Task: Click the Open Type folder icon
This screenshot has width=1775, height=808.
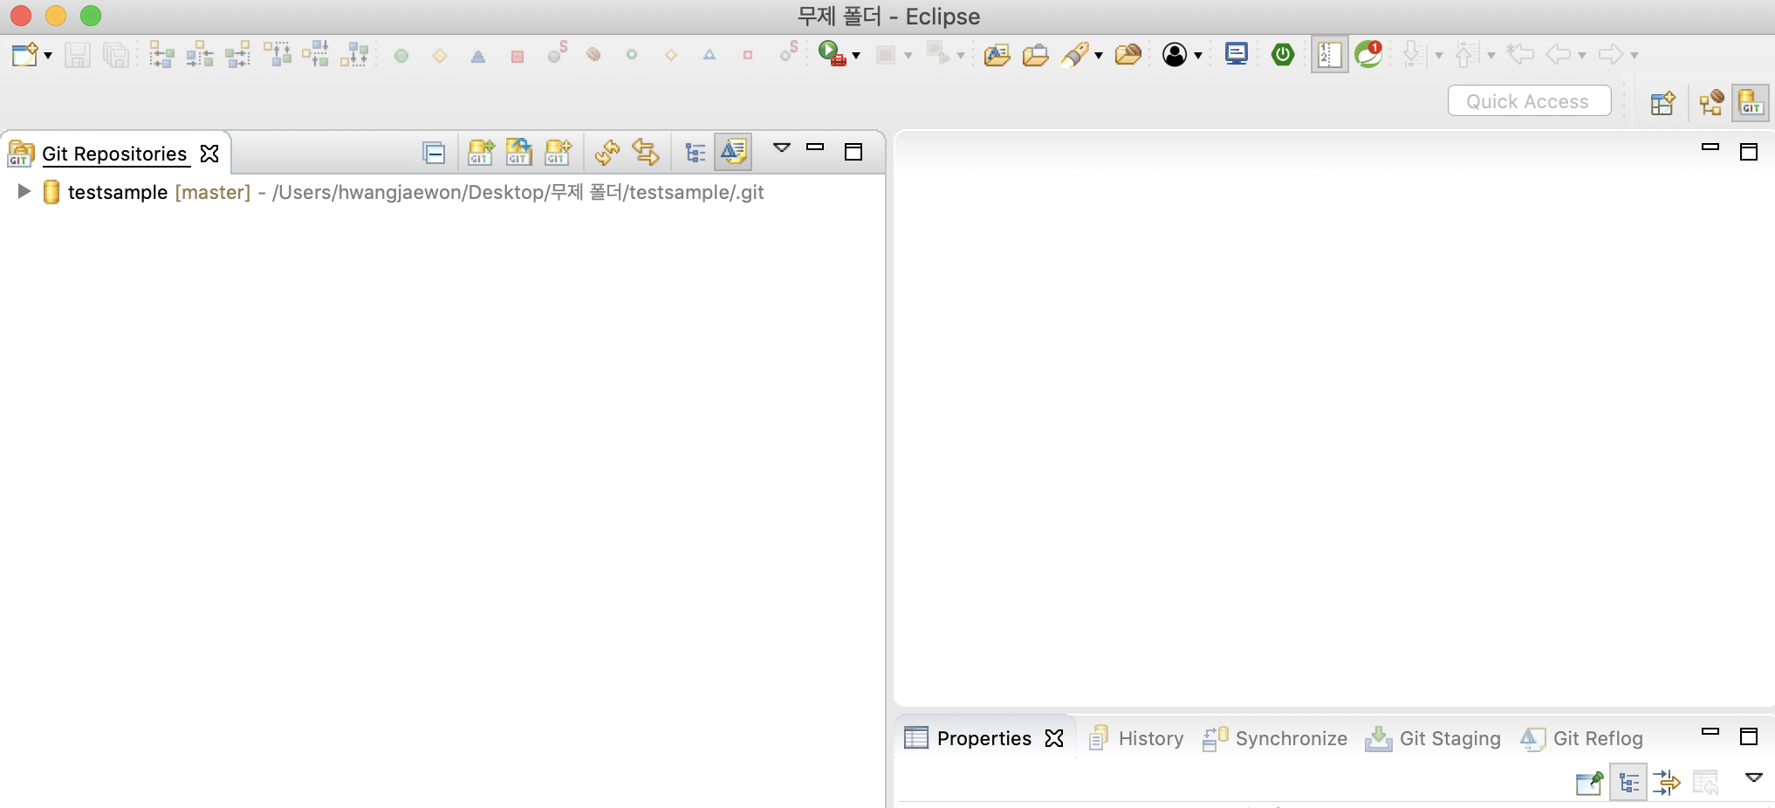Action: pyautogui.click(x=997, y=55)
